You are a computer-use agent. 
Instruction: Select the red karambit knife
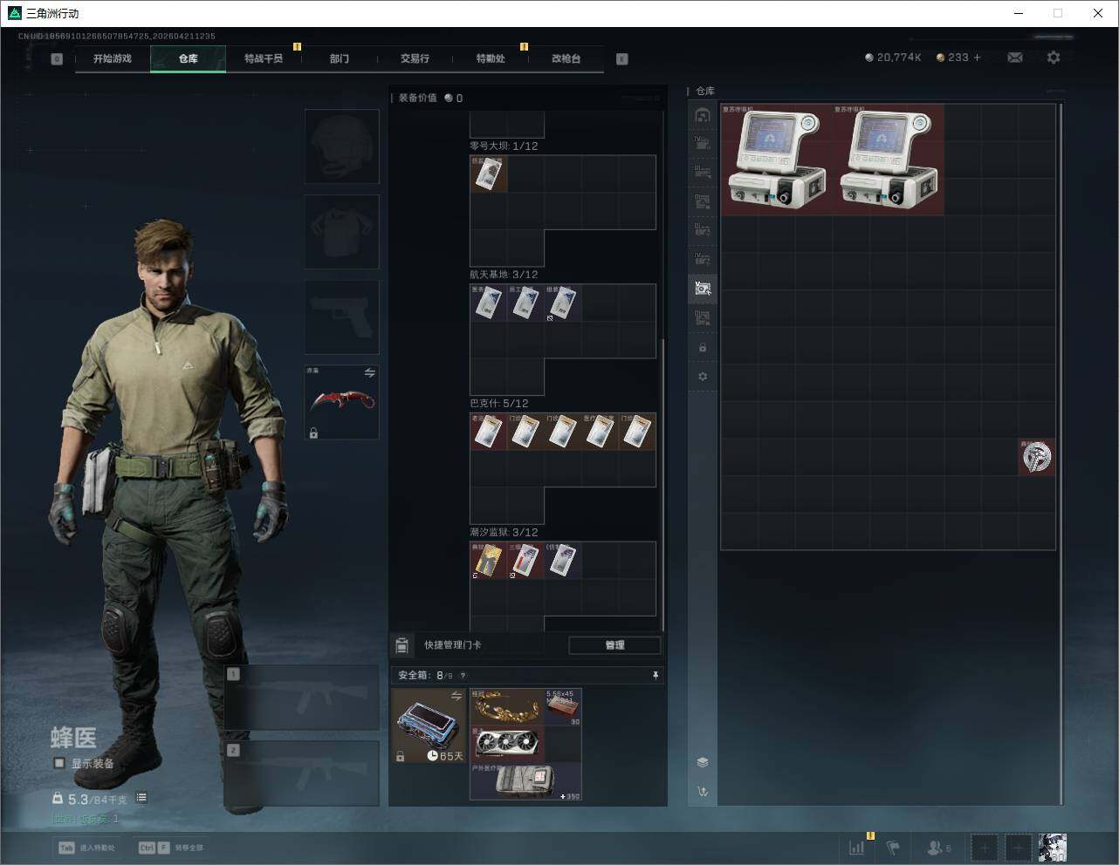click(342, 402)
